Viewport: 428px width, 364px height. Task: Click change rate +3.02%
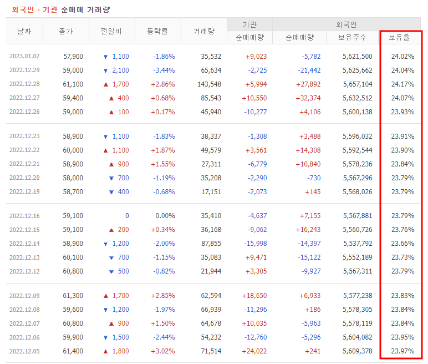[163, 351]
